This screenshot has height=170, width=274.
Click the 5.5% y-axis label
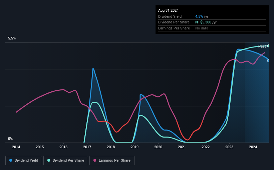click(x=12, y=38)
